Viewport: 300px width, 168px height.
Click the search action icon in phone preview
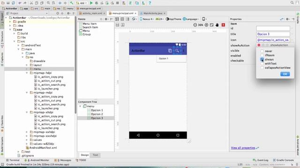tap(177, 51)
